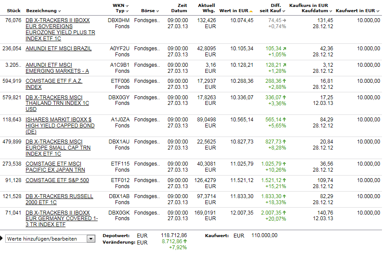Click the green up arrow beside 565,14

(x=284, y=119)
